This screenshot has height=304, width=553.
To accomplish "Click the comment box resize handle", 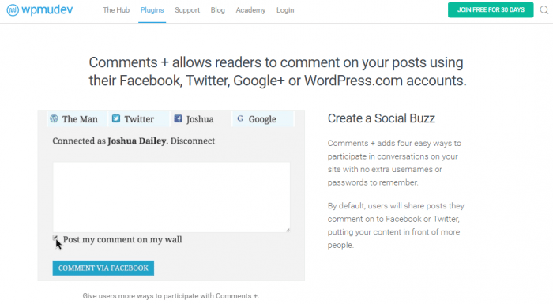I will point(288,230).
